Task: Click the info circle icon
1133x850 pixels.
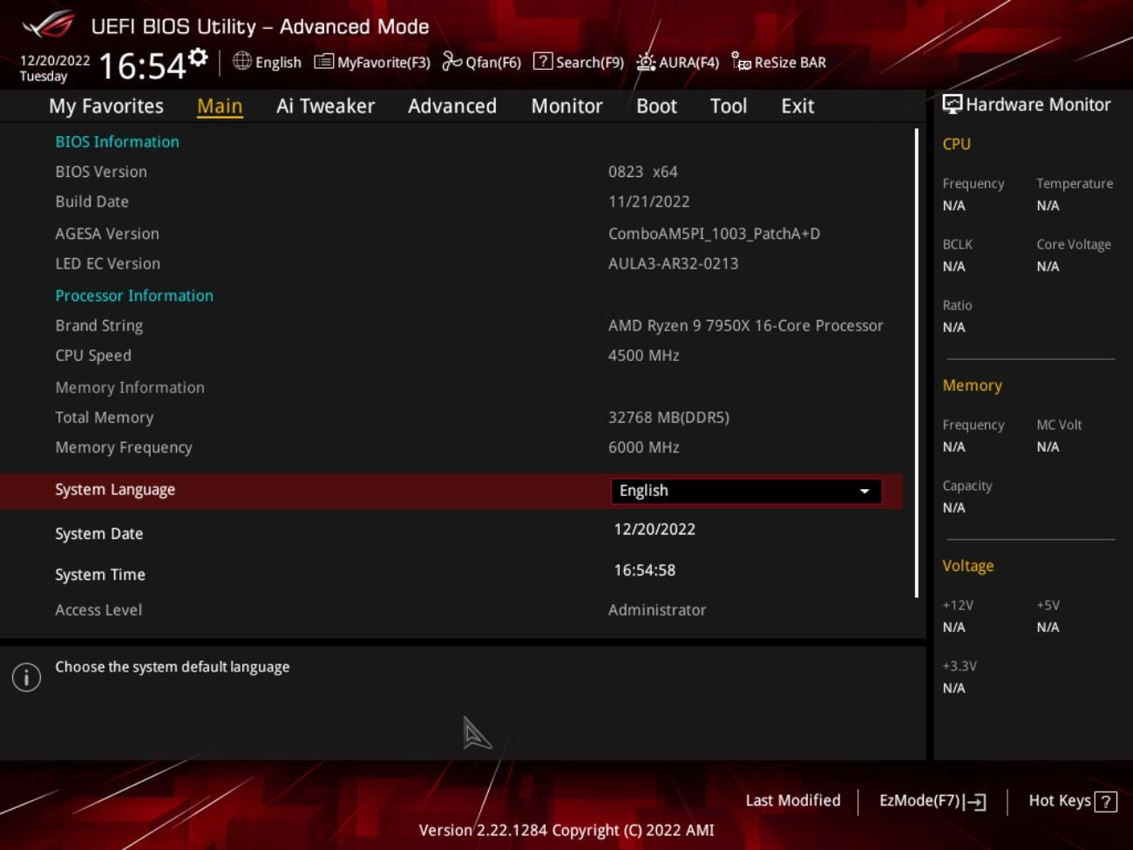Action: pos(26,677)
